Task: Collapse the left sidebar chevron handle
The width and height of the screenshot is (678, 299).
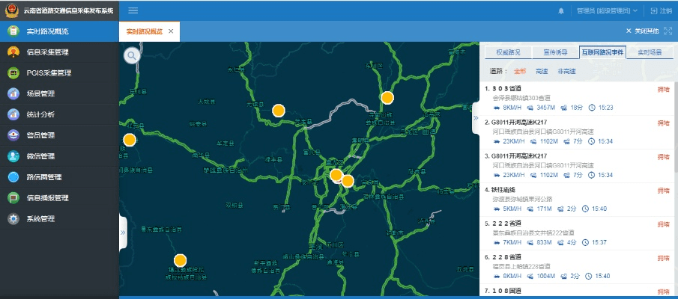Action: 123,232
